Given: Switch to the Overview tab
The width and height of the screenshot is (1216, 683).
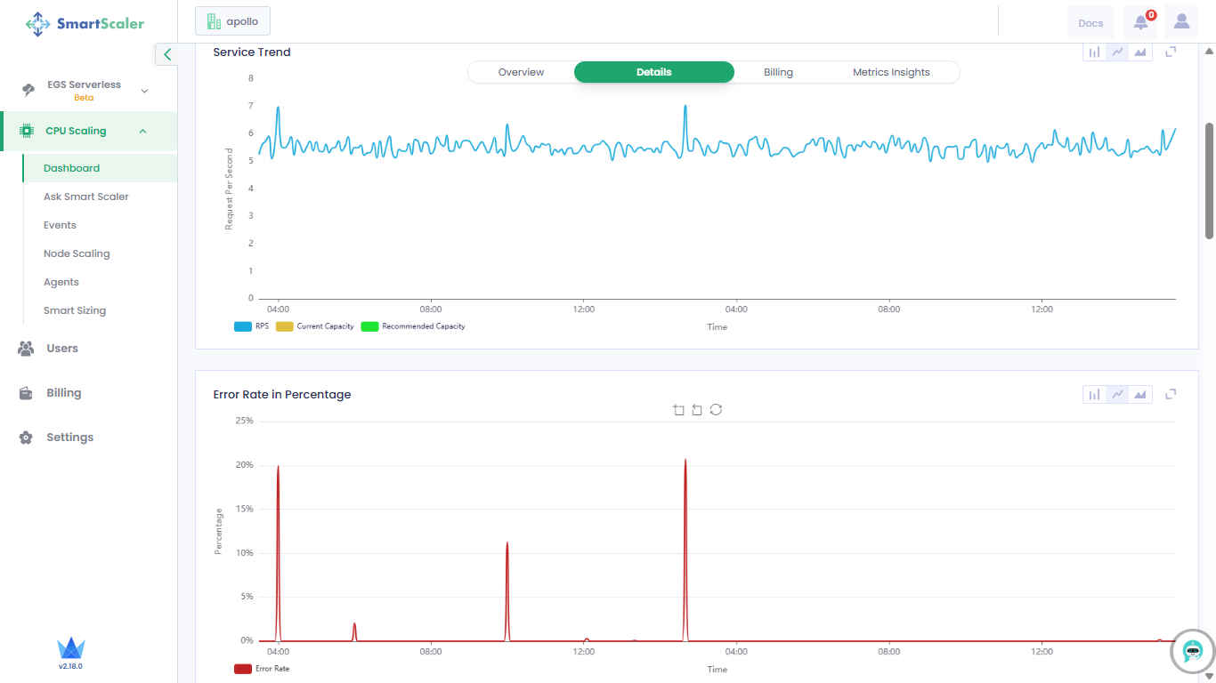Looking at the screenshot, I should (x=521, y=72).
